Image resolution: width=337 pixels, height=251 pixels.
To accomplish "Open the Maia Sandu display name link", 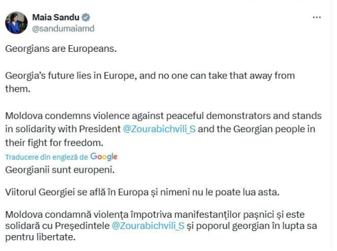I will 56,17.
